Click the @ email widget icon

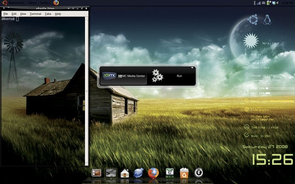pyautogui.click(x=247, y=109)
